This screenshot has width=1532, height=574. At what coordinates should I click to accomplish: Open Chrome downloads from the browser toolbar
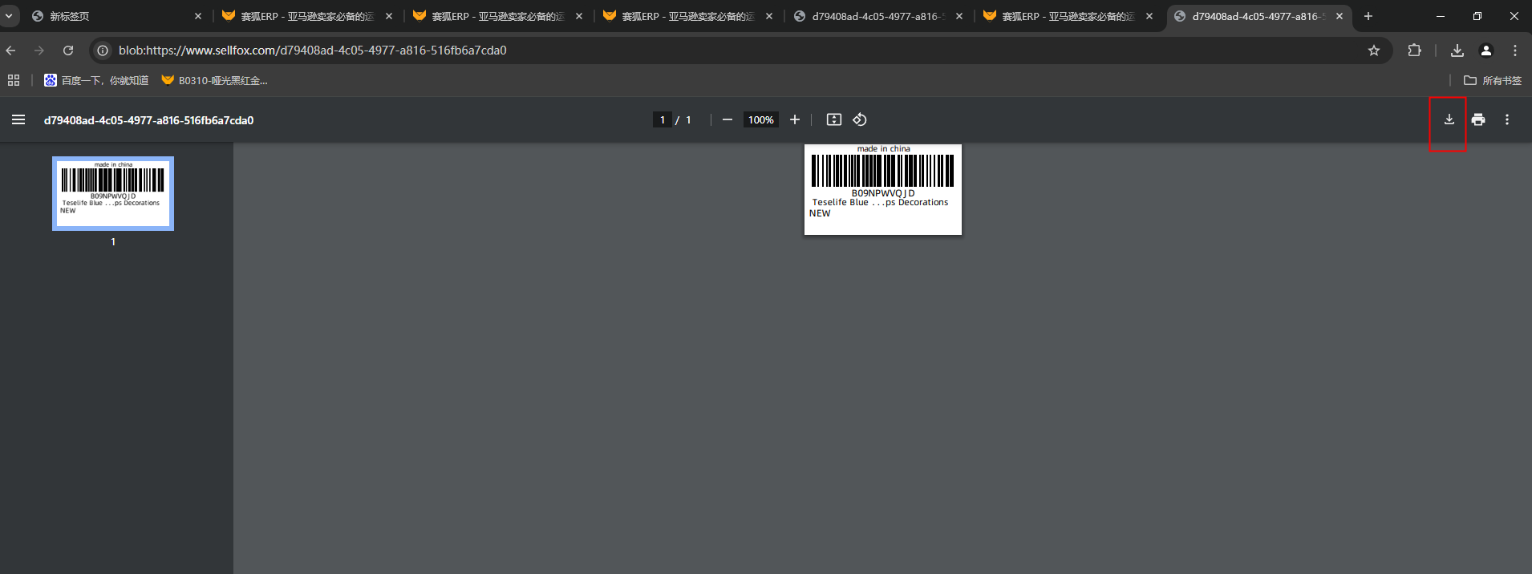click(x=1457, y=51)
